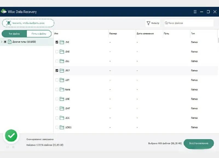Click the magnifier search icon
The height and width of the screenshot is (158, 219).
click(x=166, y=23)
